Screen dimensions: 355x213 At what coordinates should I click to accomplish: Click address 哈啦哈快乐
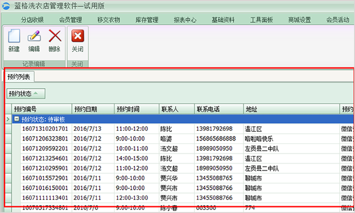259,139
